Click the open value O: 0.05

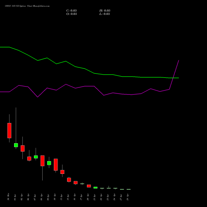click(x=72, y=14)
